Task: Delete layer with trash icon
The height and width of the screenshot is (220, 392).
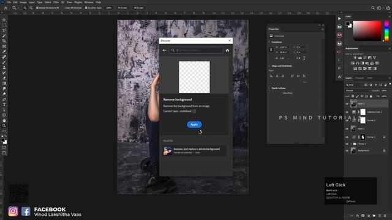Action: [x=385, y=216]
